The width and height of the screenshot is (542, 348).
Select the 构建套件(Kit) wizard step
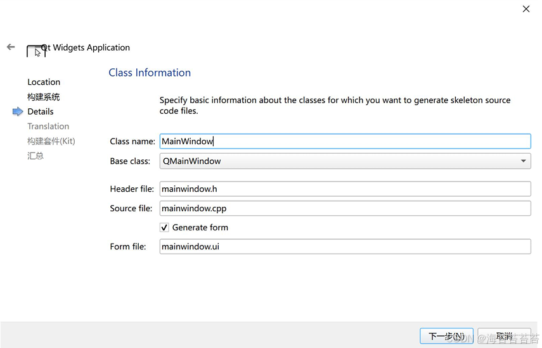coord(51,141)
